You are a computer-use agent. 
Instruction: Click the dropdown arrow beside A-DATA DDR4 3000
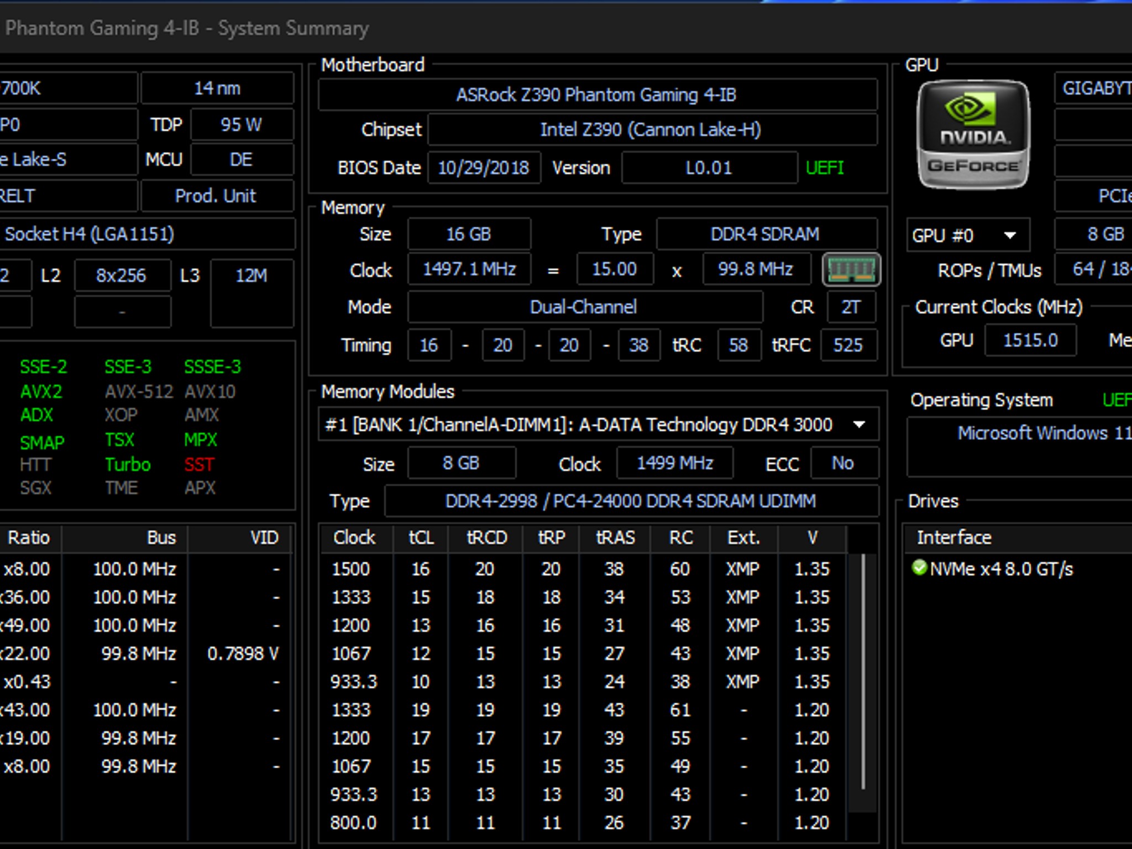[x=859, y=424]
